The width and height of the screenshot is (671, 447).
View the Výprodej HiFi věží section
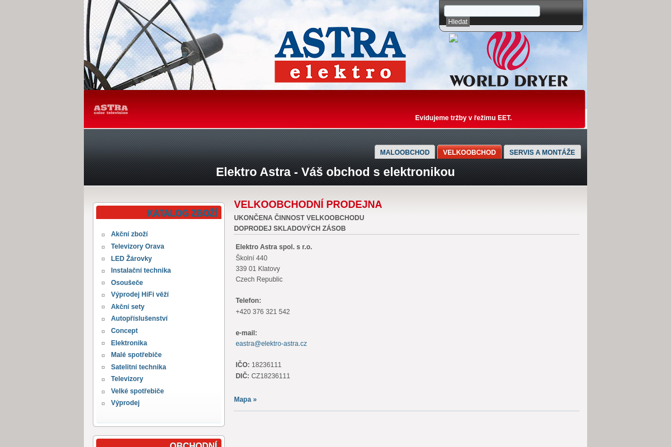(x=140, y=294)
